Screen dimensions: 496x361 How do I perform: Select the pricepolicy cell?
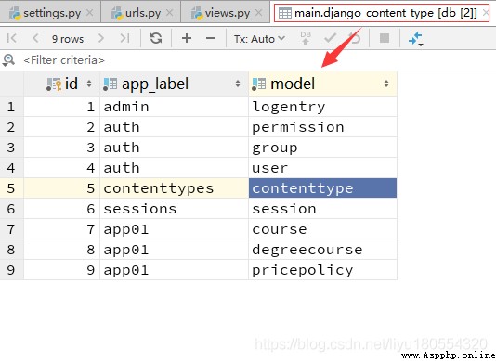point(323,270)
